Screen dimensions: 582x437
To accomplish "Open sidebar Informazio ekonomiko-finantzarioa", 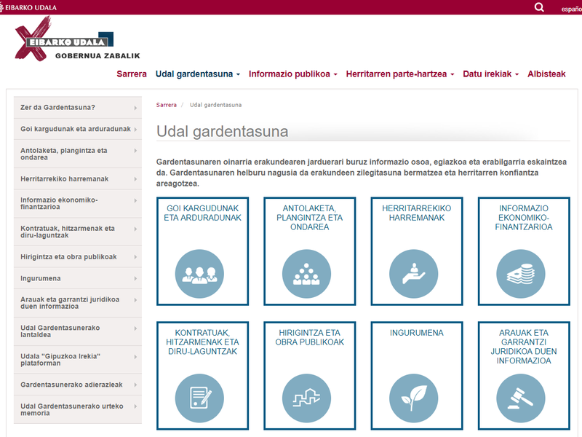I will (x=78, y=203).
